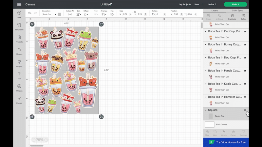The height and width of the screenshot is (147, 262).
Task: Open the Align dropdown
Action: (96, 14)
